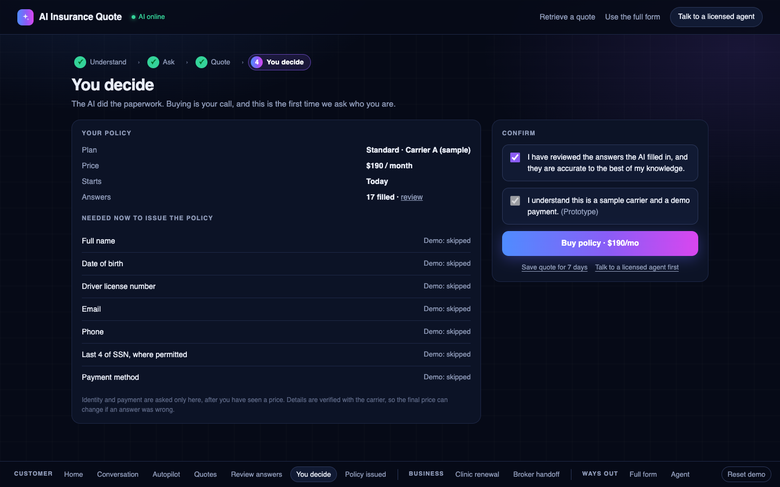Open Agent in the bottom navigation
This screenshot has height=487, width=780.
(x=680, y=474)
